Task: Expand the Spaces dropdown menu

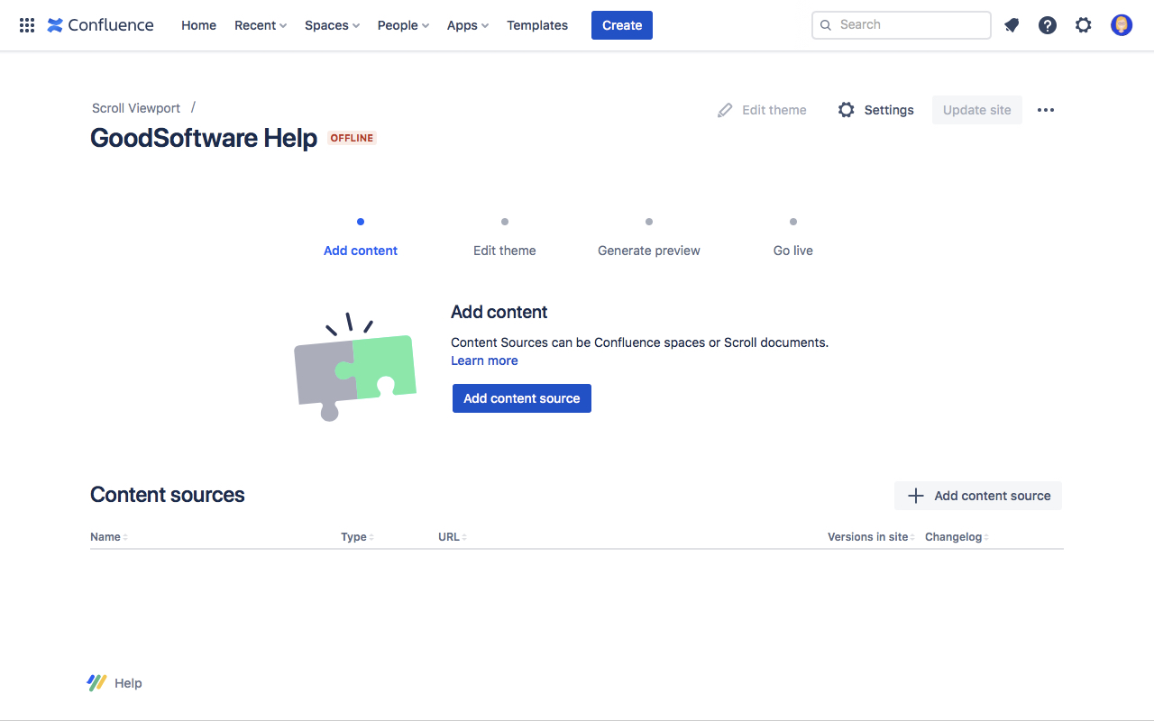Action: coord(332,25)
